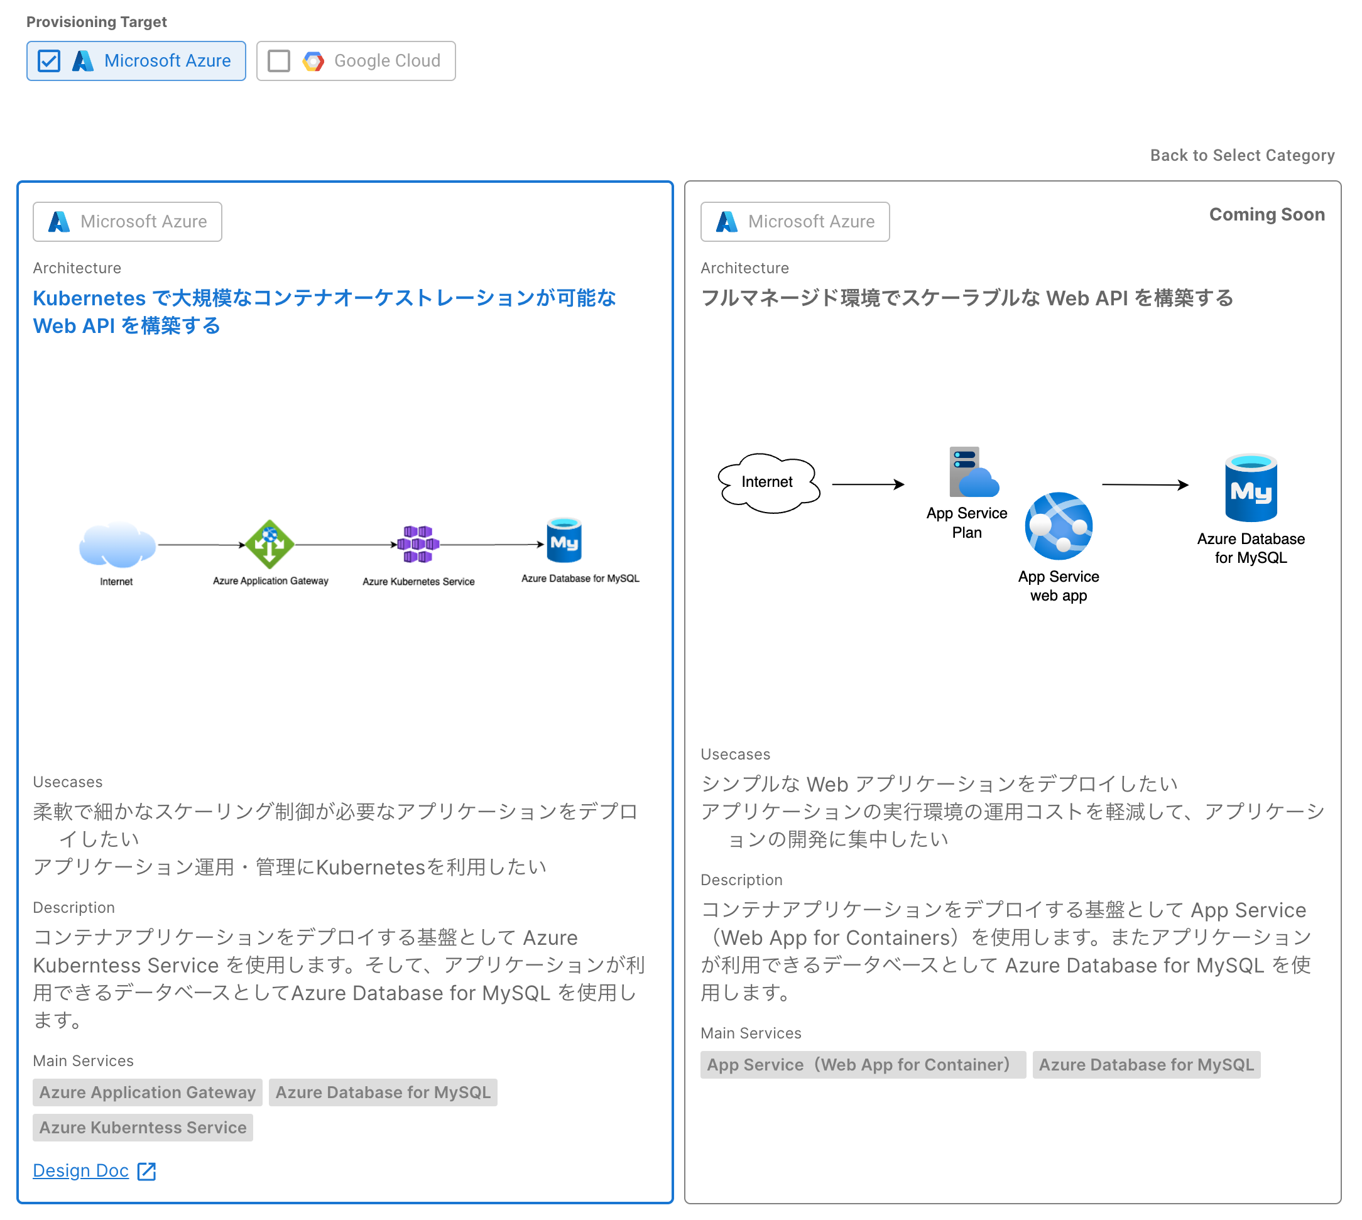Image resolution: width=1362 pixels, height=1220 pixels.
Task: Click the Azure Kuberntess Service tag
Action: click(x=143, y=1128)
